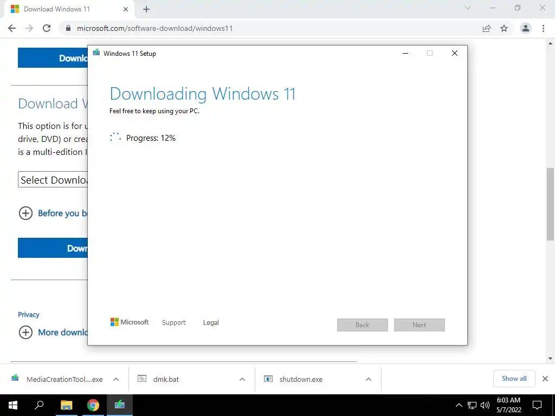Click the scrollbar down arrow

(x=551, y=359)
